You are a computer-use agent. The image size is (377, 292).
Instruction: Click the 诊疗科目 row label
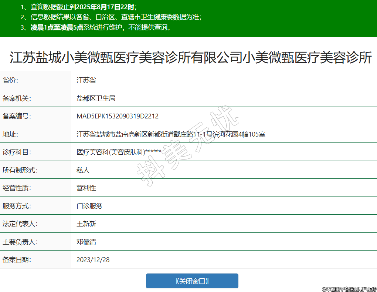(17, 152)
